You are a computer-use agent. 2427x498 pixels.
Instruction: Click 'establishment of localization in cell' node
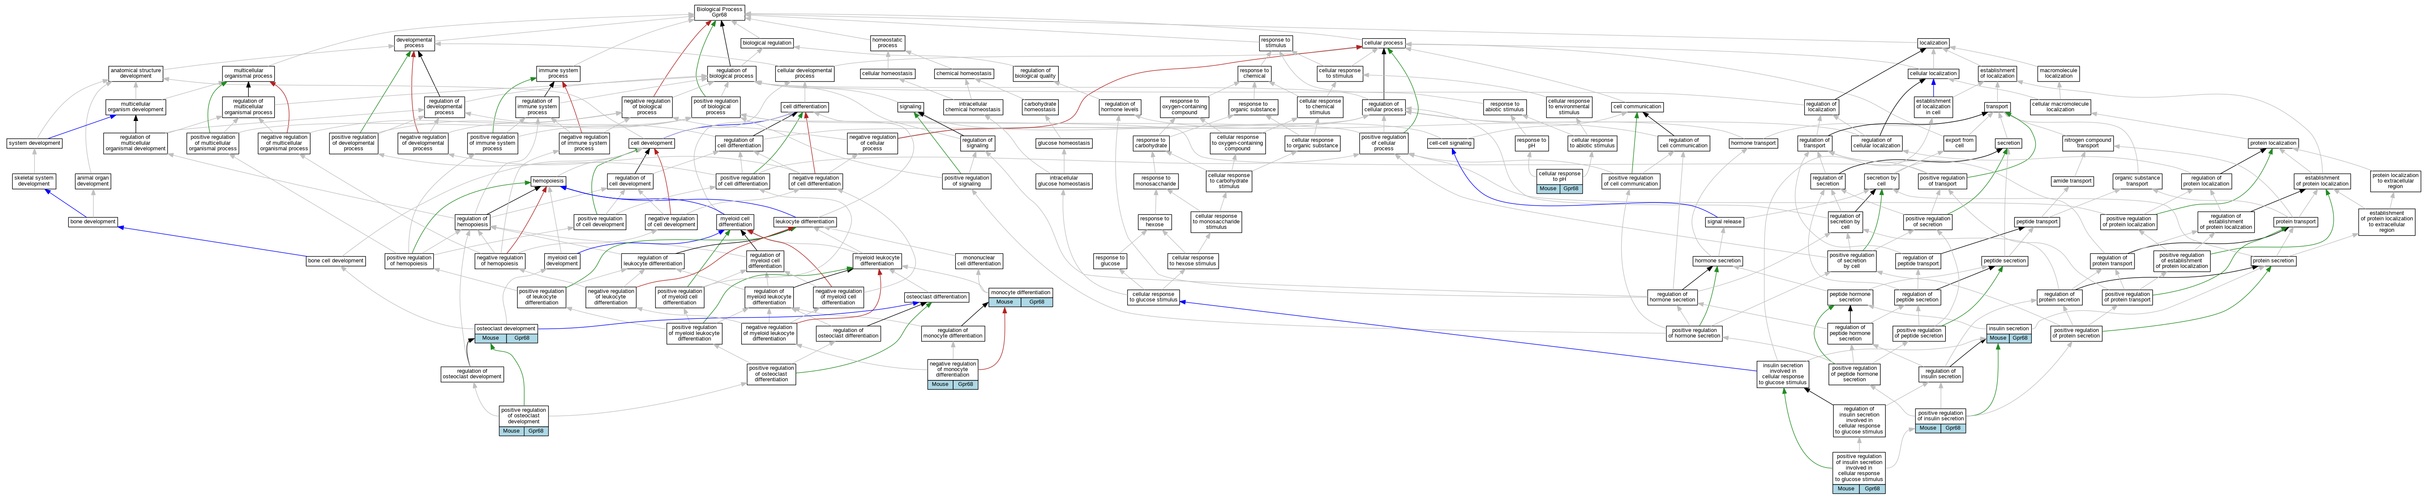pyautogui.click(x=1933, y=107)
